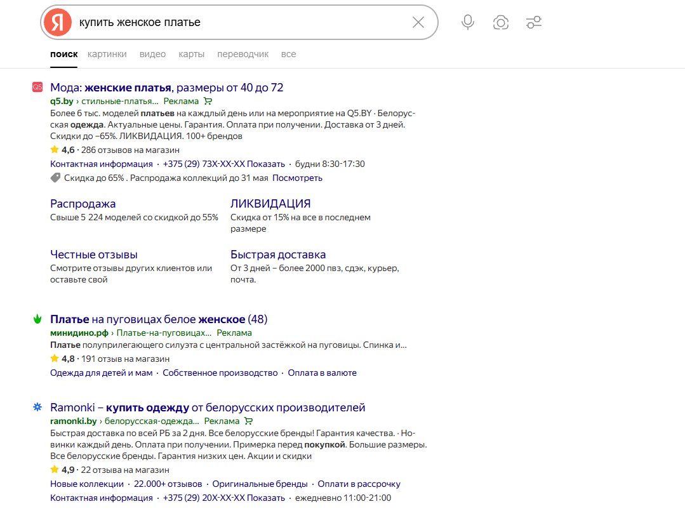Click Реклама label on минидино.рф result
This screenshot has width=685, height=511.
[234, 333]
